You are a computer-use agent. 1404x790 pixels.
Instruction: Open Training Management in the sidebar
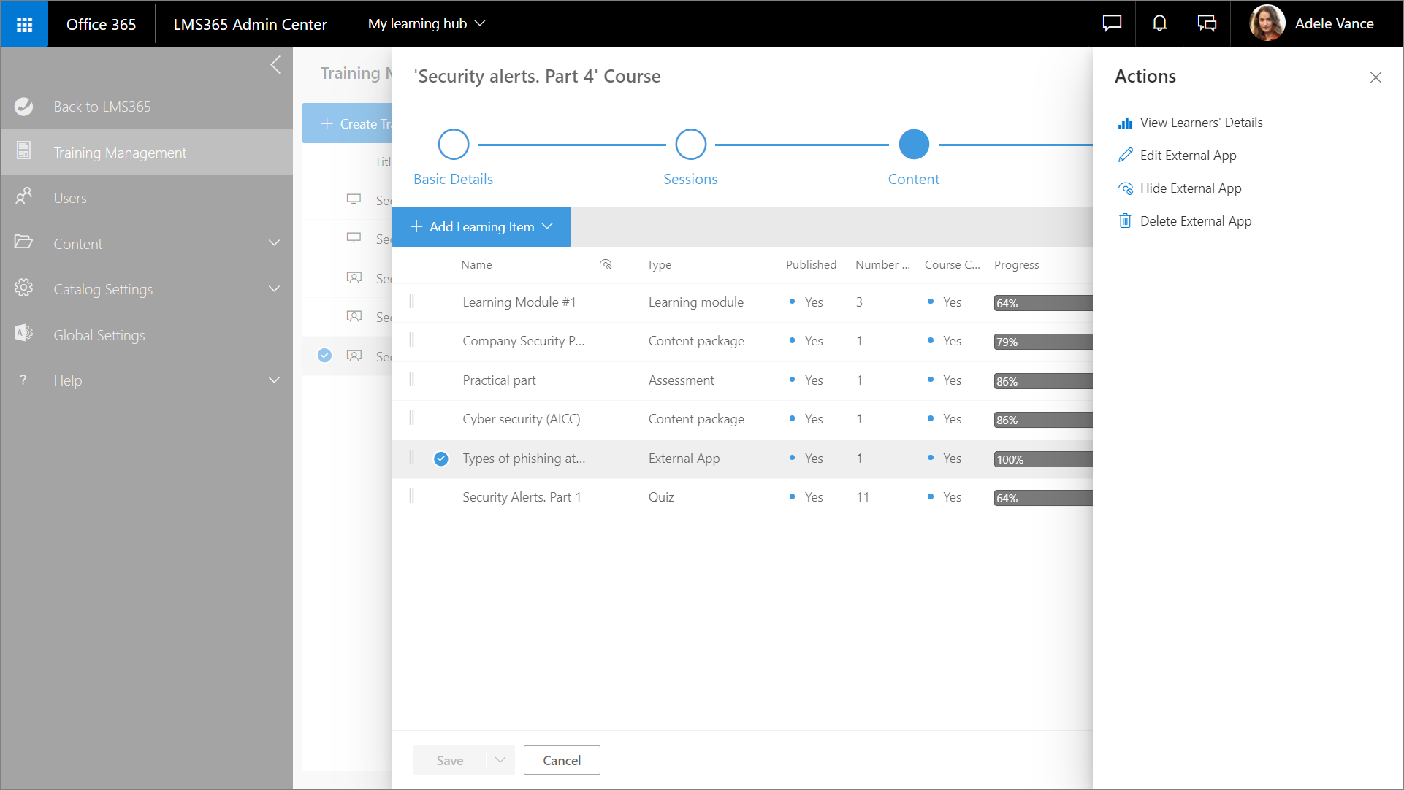click(120, 153)
